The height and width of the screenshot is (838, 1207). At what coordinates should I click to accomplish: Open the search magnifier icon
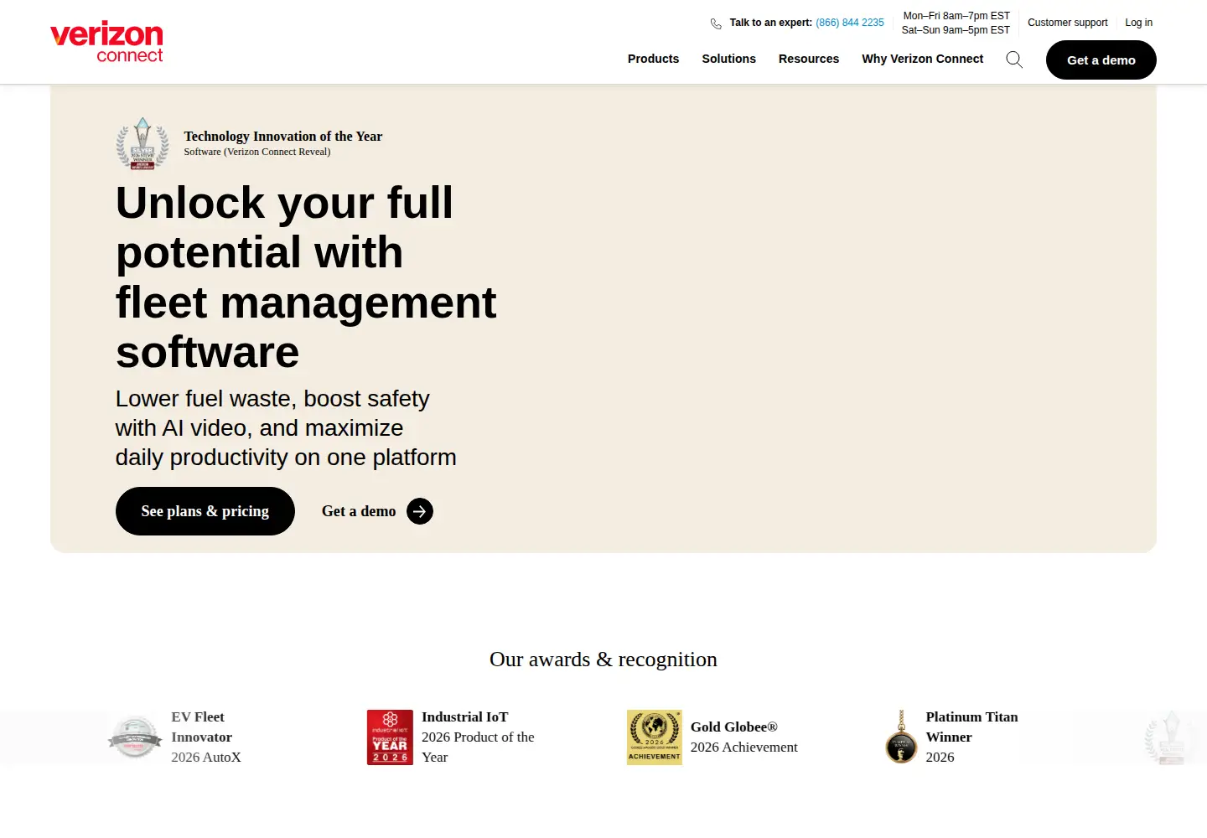(x=1014, y=59)
